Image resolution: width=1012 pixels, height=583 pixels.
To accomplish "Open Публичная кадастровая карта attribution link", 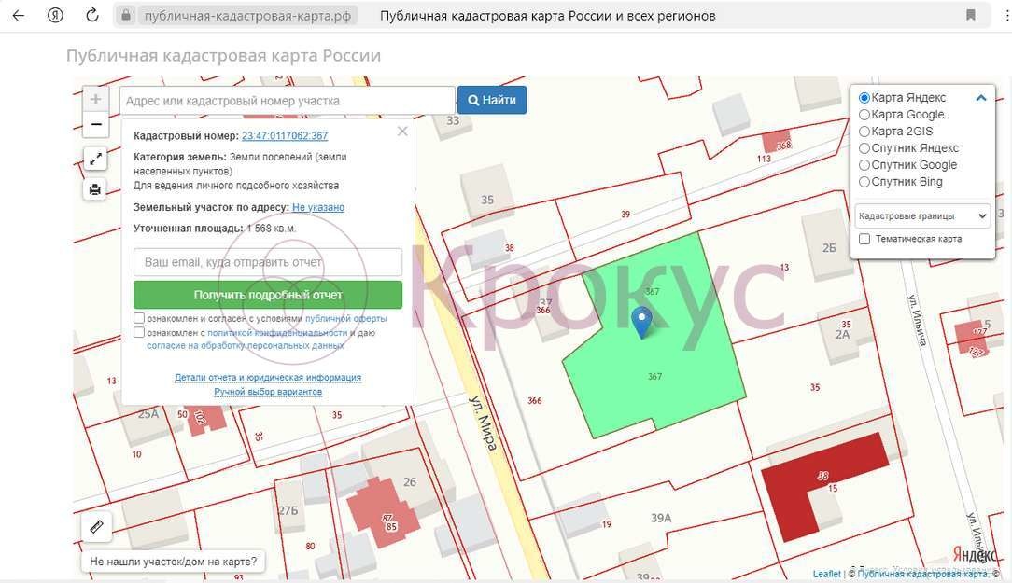I will (x=922, y=574).
